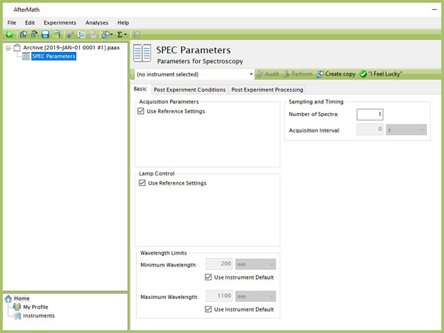Select SPEC Parameters in archive tree
The width and height of the screenshot is (444, 333).
53,56
